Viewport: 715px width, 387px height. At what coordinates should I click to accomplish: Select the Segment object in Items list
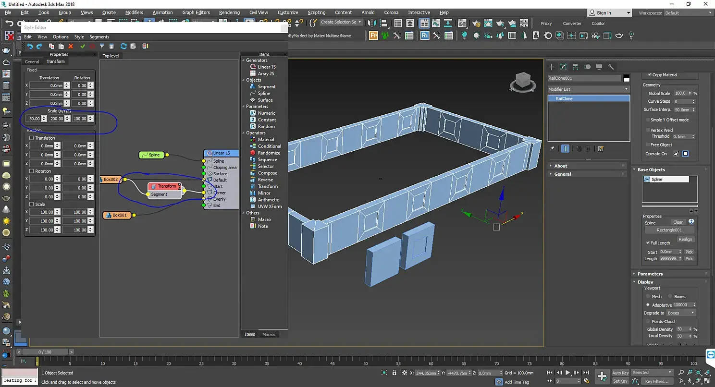tap(266, 86)
